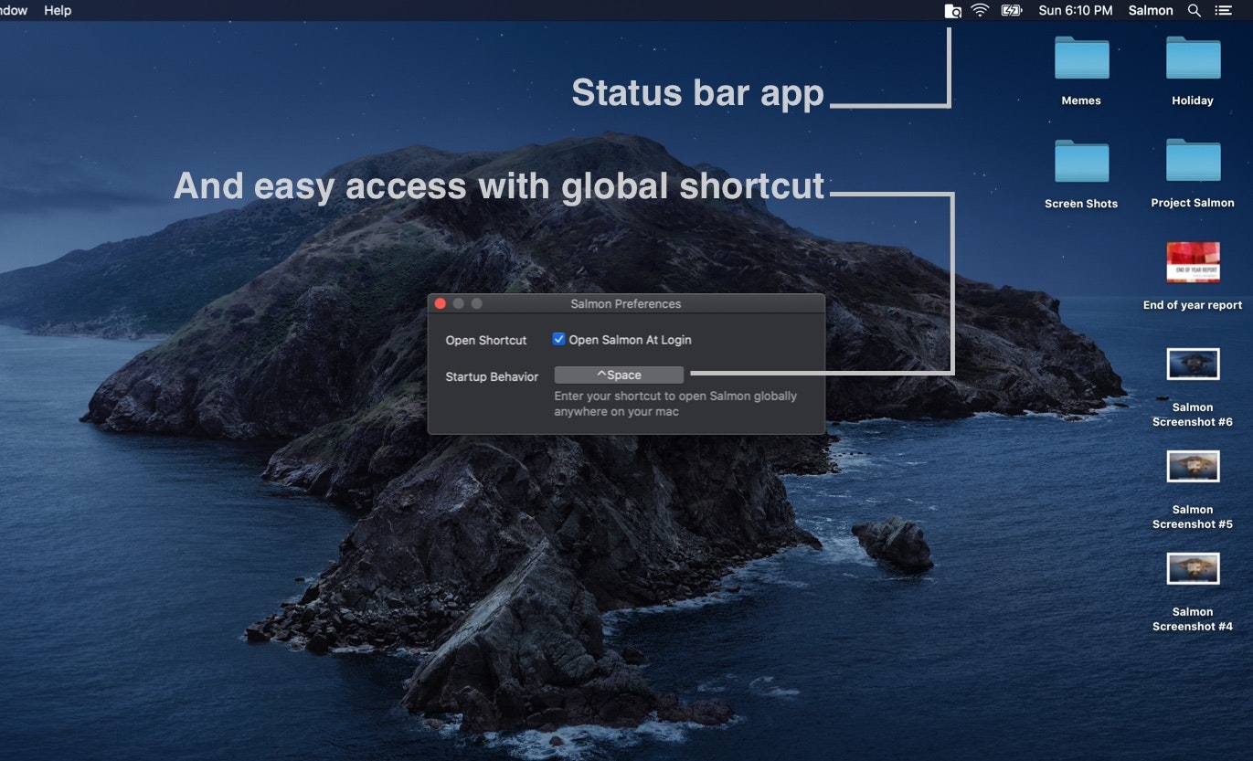
Task: Open Notification Center list icon
Action: pos(1223,11)
